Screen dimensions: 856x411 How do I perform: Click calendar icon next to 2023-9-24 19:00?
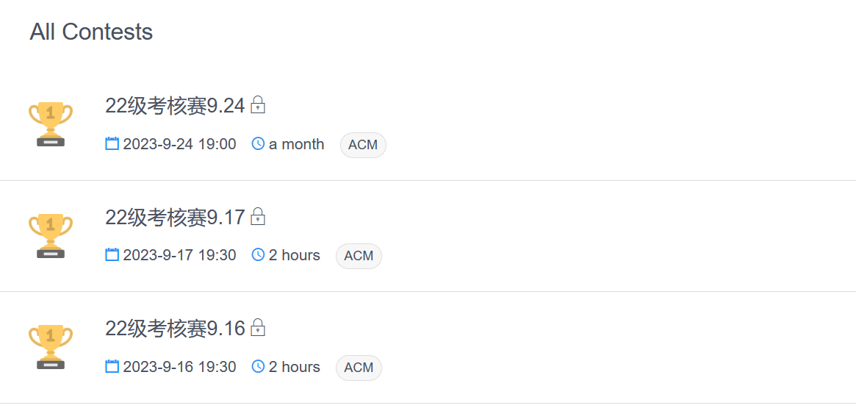pos(112,144)
